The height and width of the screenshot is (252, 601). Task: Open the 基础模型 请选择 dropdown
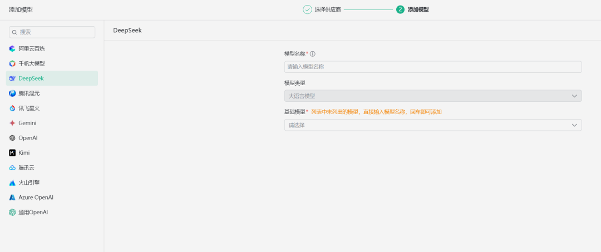pyautogui.click(x=433, y=125)
